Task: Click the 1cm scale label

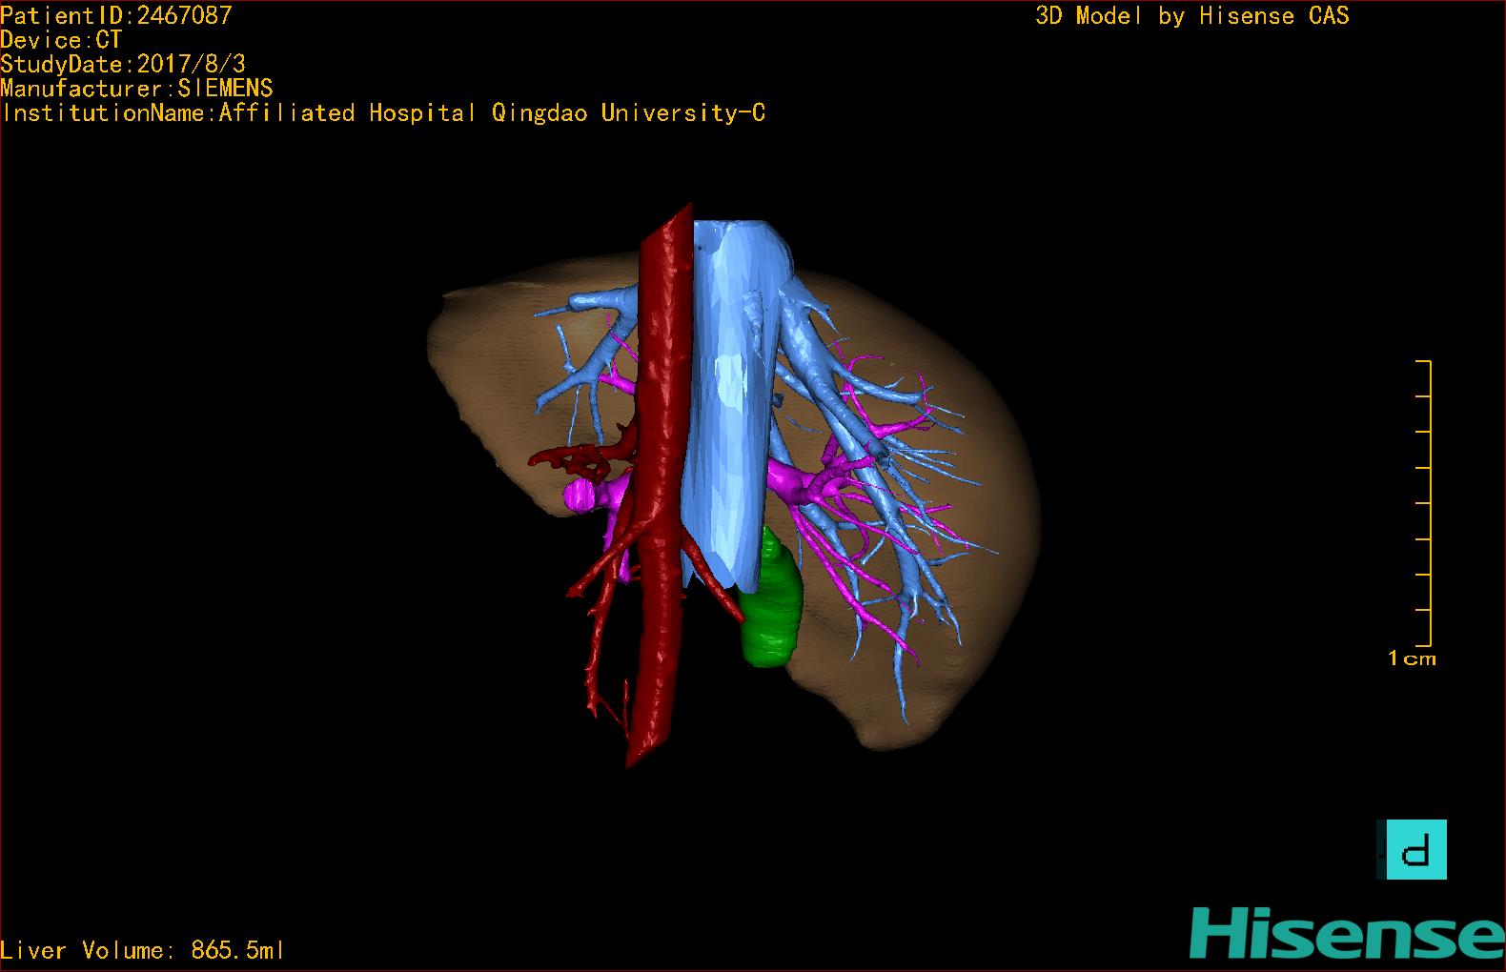Action: tap(1412, 658)
